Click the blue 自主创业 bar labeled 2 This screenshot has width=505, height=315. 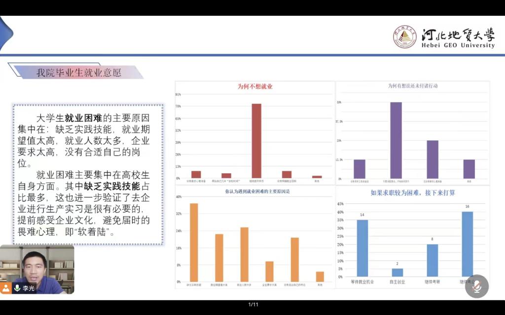397,272
